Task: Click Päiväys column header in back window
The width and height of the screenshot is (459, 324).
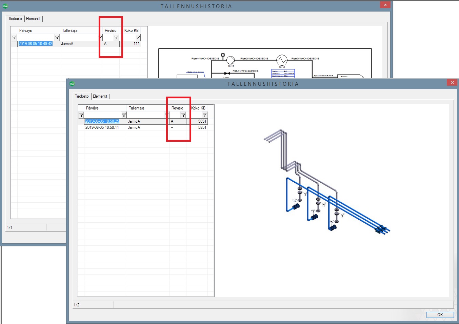Action: coord(25,31)
